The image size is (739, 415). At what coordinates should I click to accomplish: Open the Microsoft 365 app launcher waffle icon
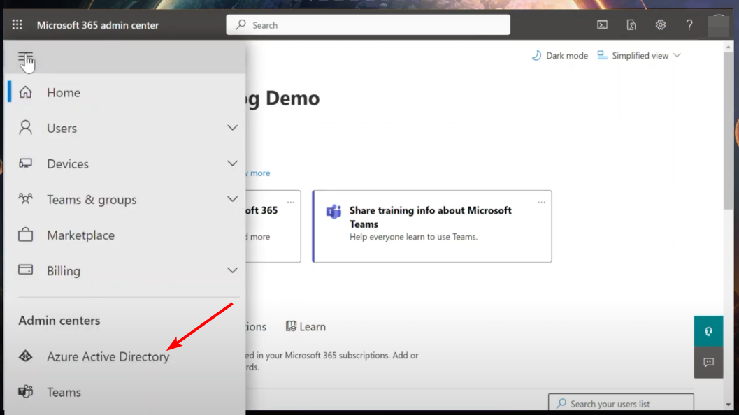tap(15, 24)
